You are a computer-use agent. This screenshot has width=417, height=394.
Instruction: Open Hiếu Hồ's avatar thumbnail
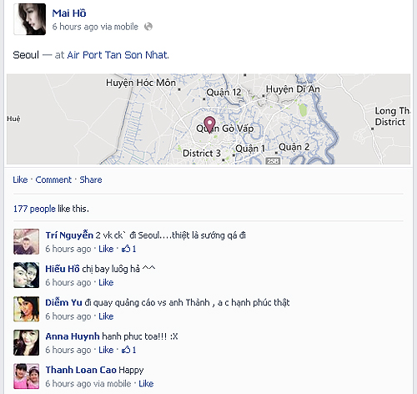[x=27, y=275]
